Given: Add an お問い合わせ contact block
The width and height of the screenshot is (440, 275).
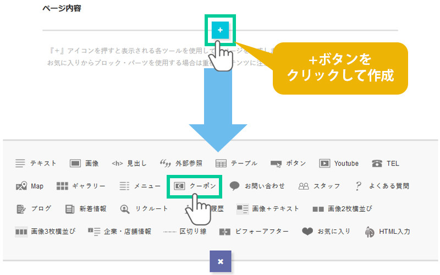Looking at the screenshot, I should (x=257, y=186).
